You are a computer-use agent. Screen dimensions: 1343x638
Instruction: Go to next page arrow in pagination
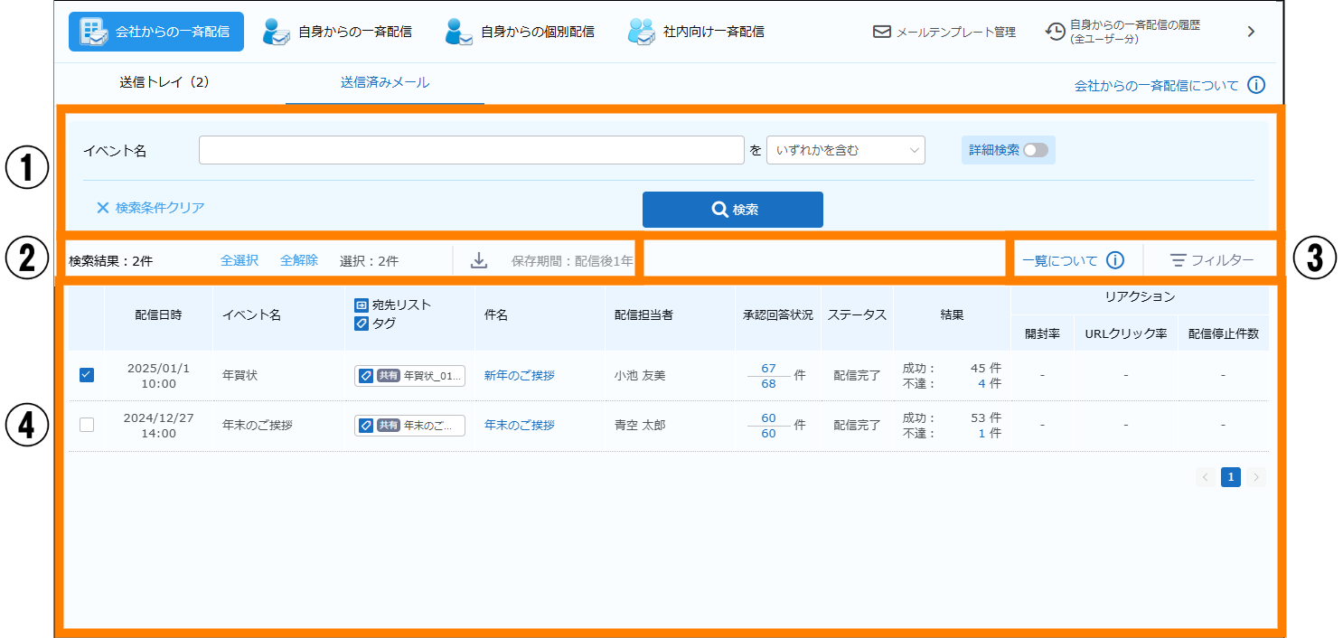1255,477
